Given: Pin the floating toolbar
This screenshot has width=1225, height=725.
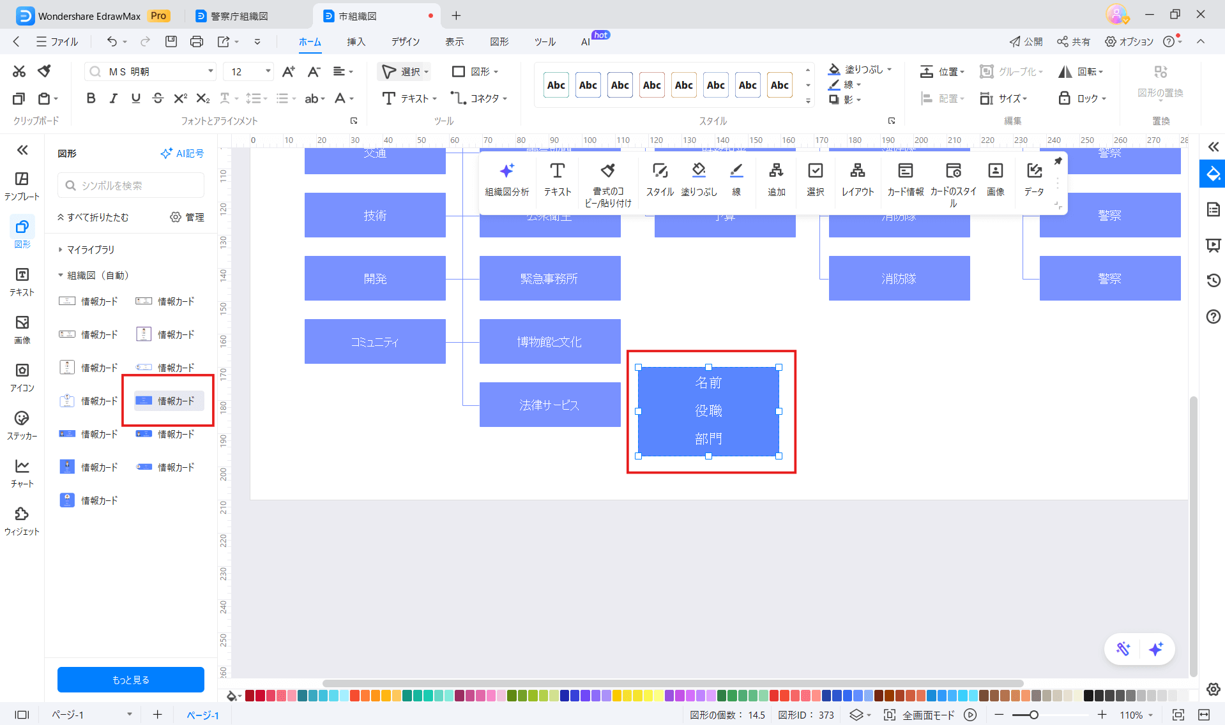Looking at the screenshot, I should tap(1058, 161).
